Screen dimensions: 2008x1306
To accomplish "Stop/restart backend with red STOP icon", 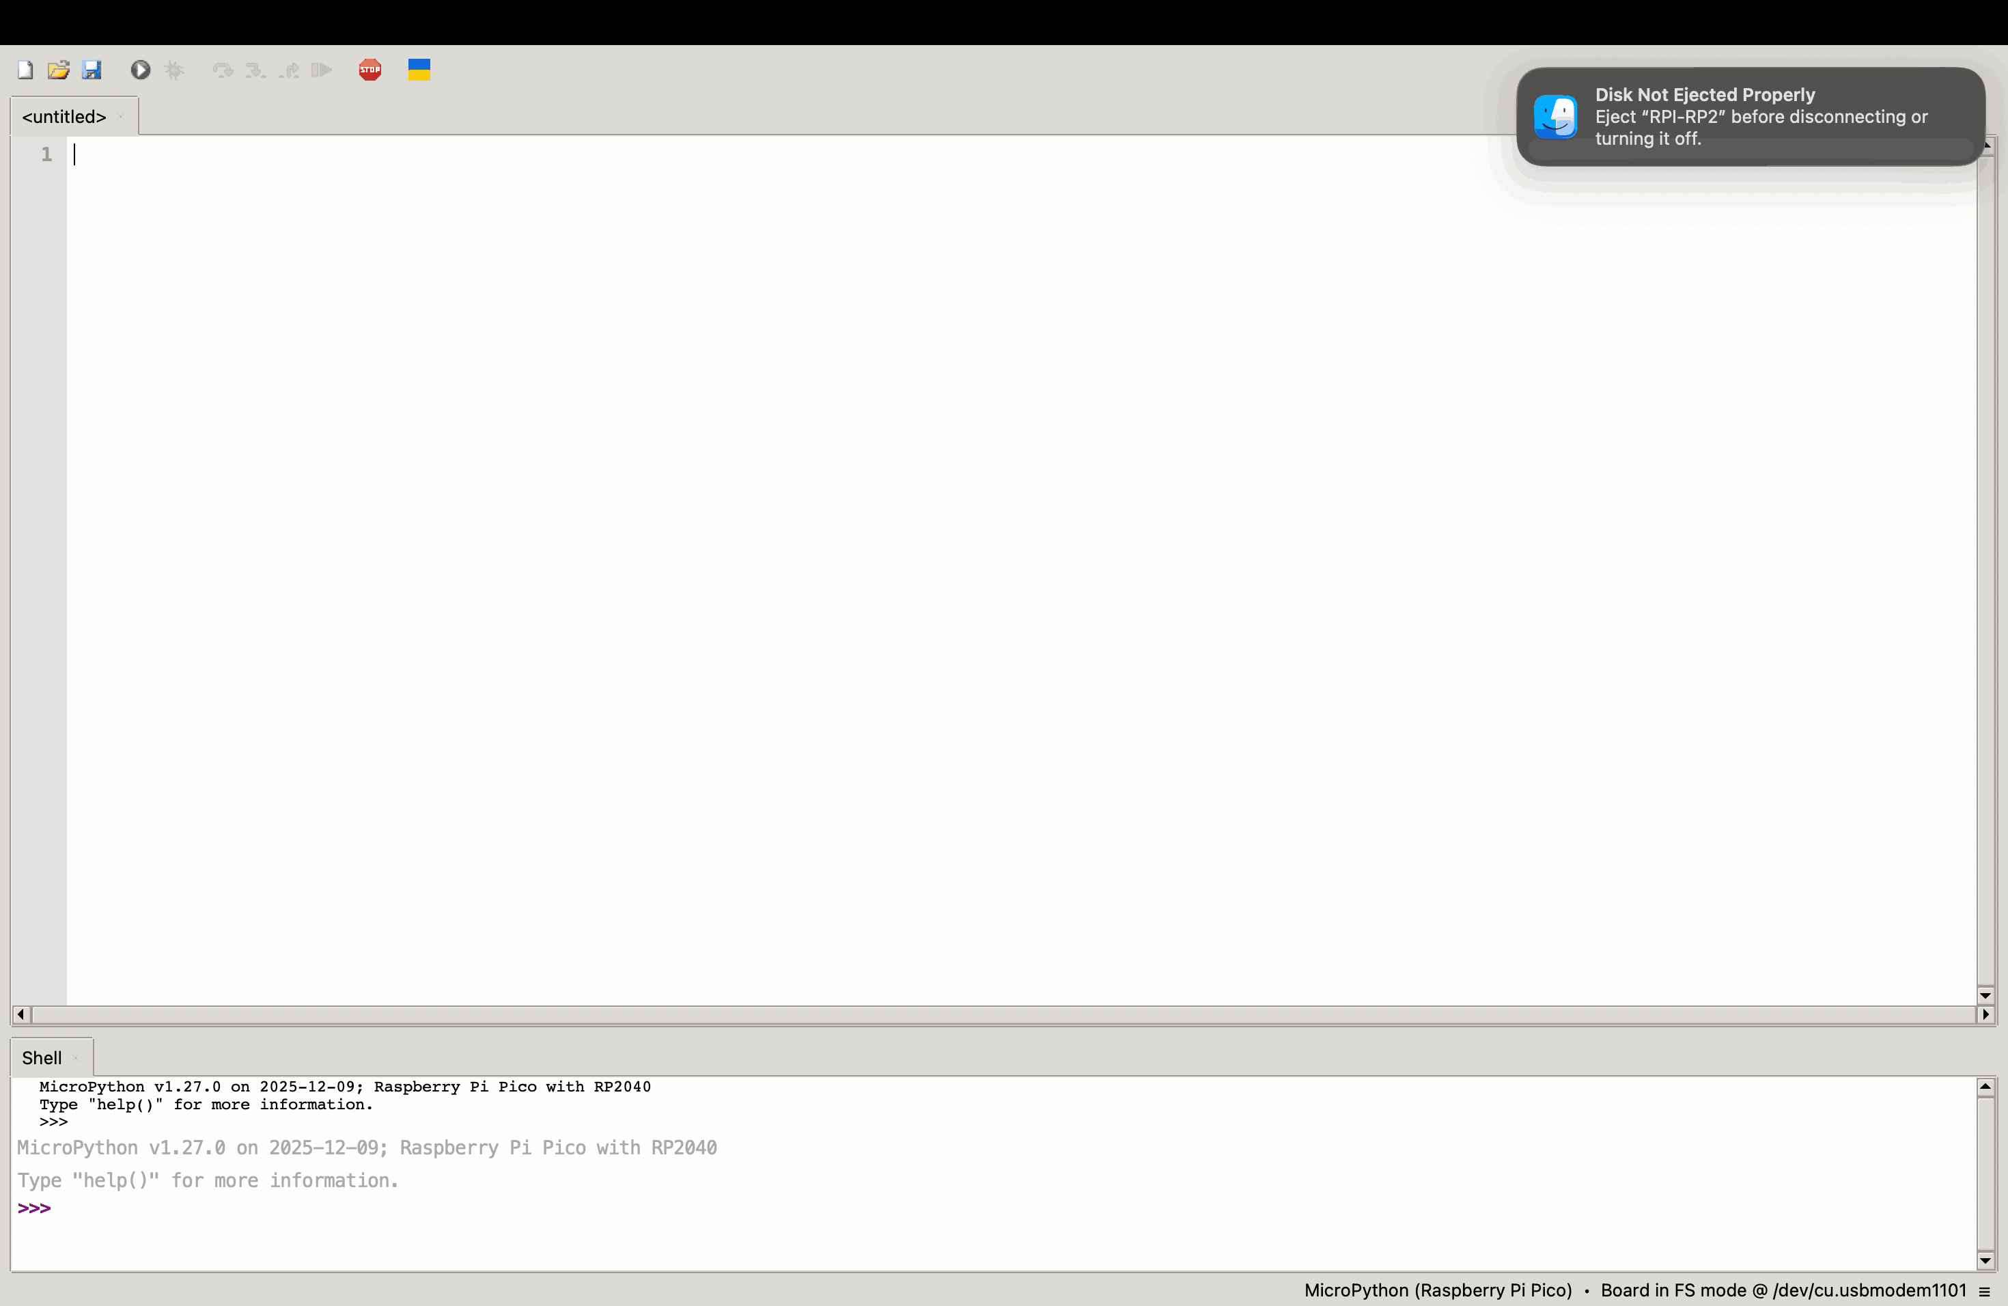I will tap(369, 70).
